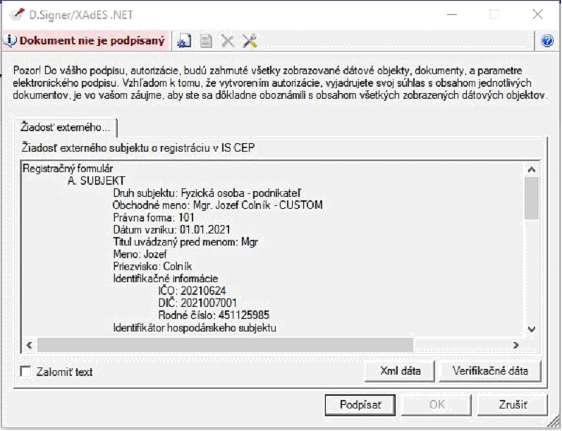Click the 'Rodné číslo: 451125985' line

point(214,315)
